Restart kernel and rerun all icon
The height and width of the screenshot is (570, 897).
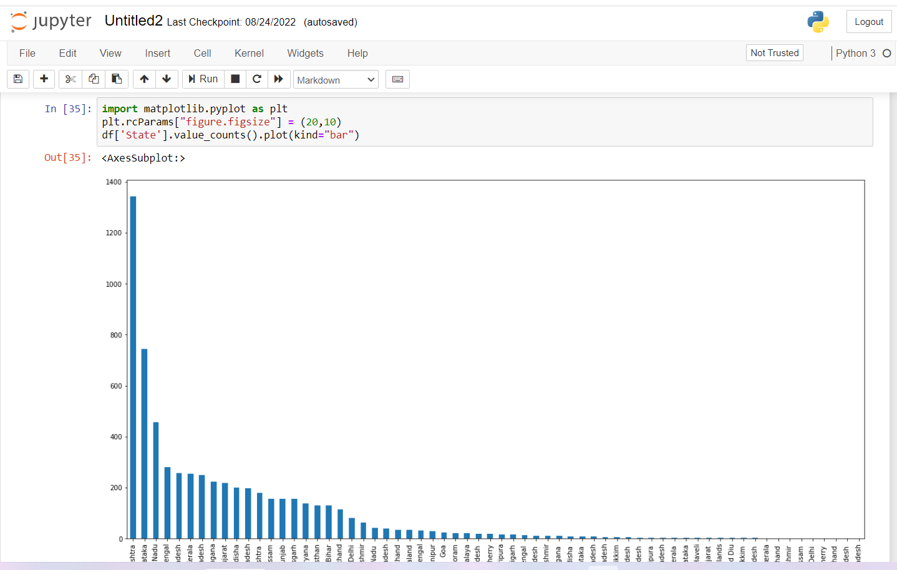tap(279, 79)
